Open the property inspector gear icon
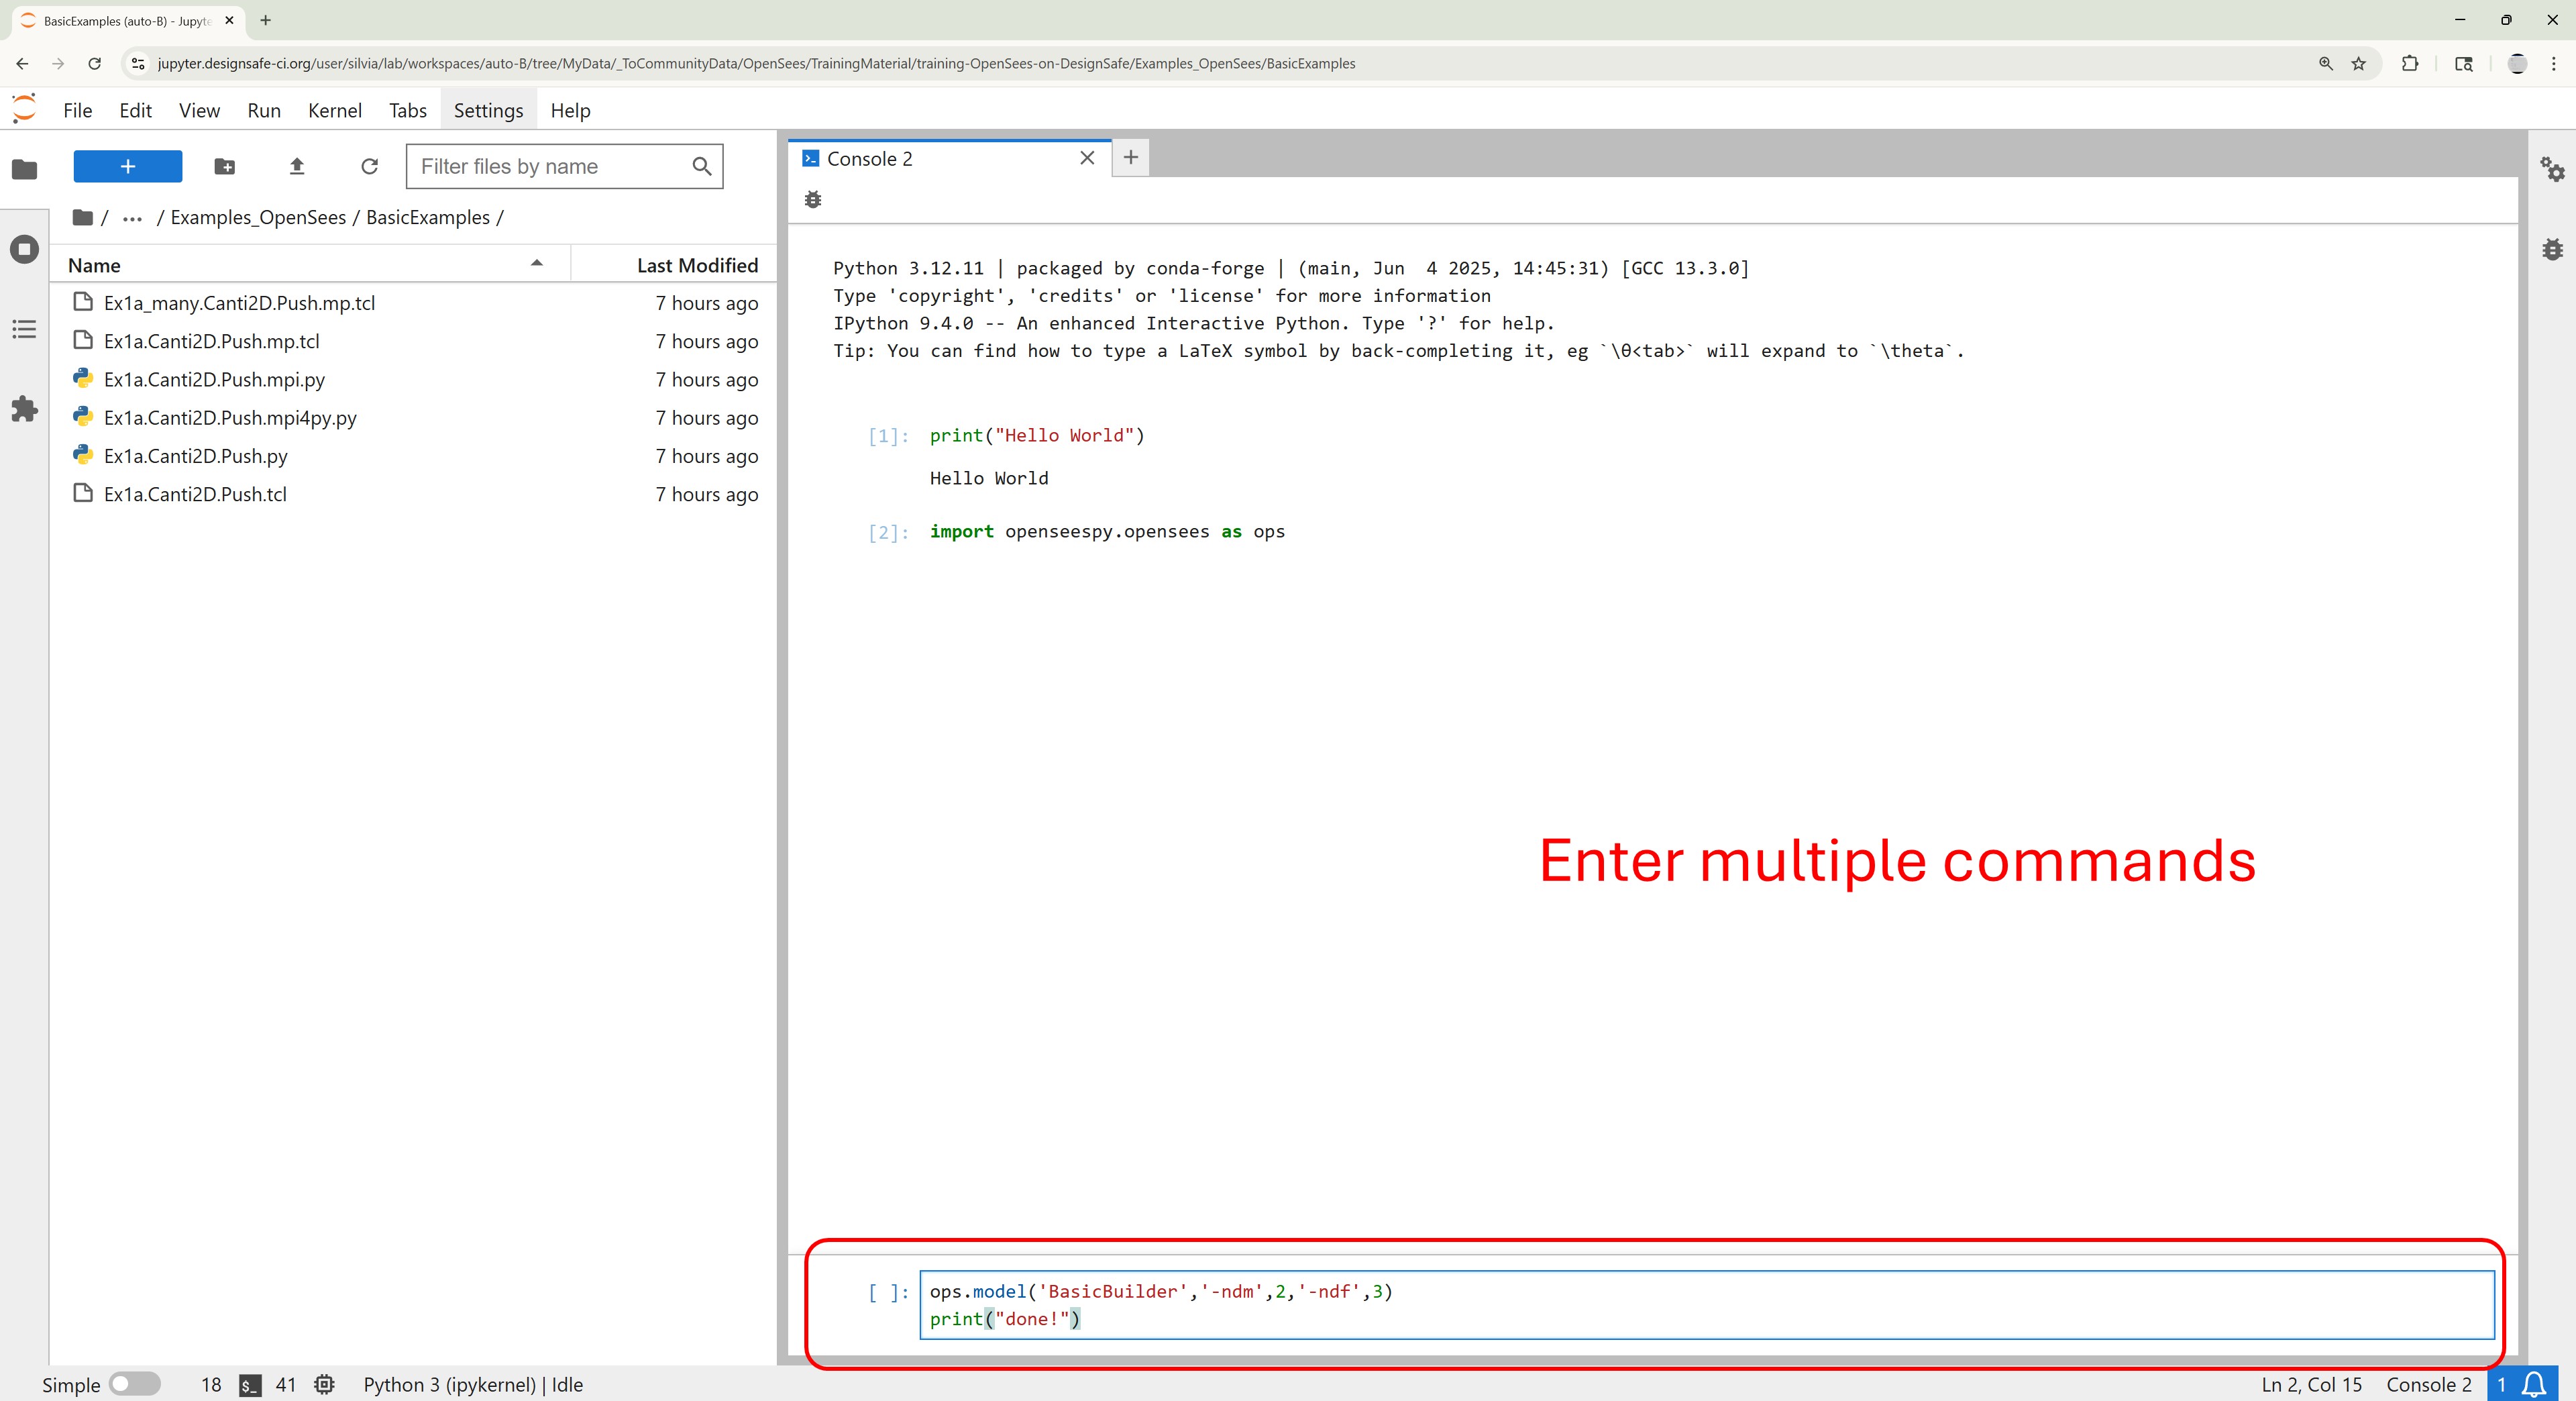This screenshot has height=1401, width=2576. 2552,169
